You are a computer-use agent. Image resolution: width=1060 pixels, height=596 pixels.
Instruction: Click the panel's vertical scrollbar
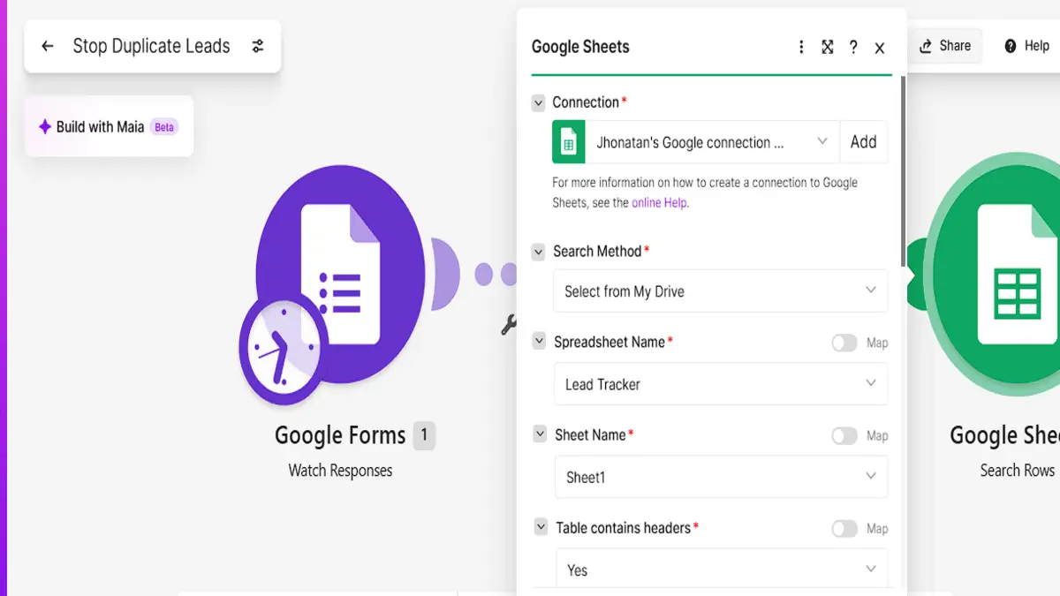(x=902, y=172)
